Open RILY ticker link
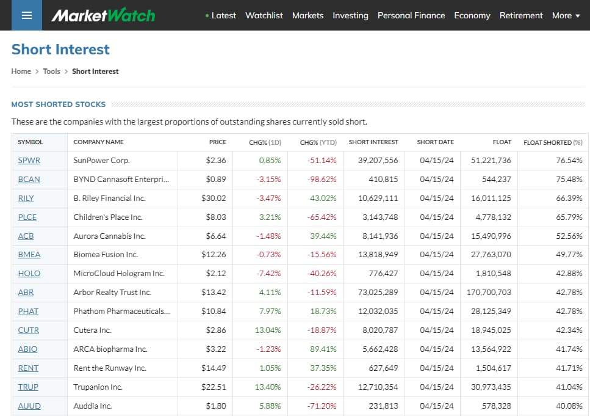 [x=26, y=198]
